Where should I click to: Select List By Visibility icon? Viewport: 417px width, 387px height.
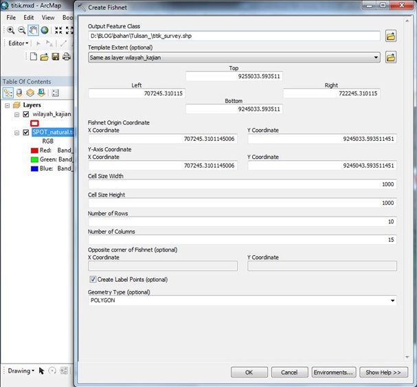point(30,93)
